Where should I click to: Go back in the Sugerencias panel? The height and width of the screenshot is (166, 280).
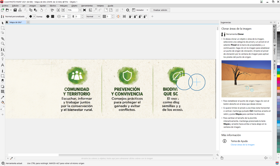click(266, 158)
